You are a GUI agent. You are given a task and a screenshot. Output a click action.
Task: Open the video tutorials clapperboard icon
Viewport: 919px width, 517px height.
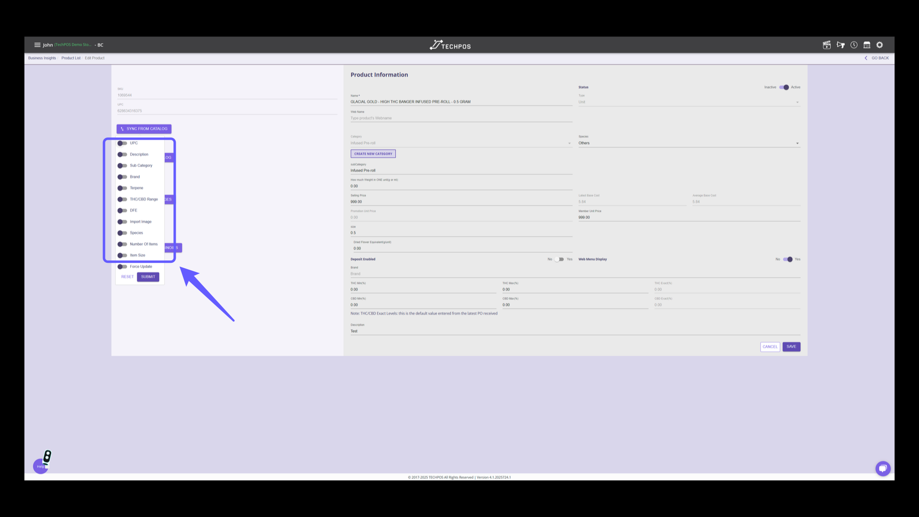827,45
